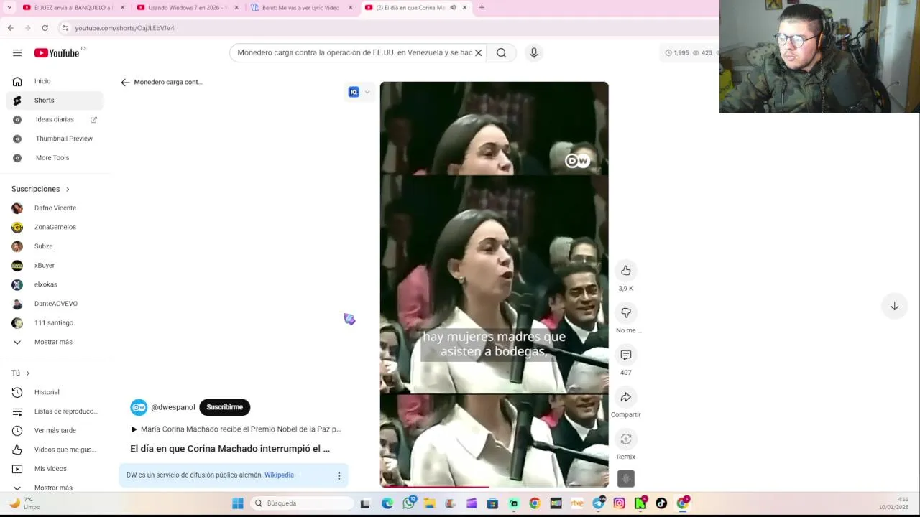The height and width of the screenshot is (517, 920).
Task: Play related video María Corina Machado recibe
Action: [x=236, y=429]
